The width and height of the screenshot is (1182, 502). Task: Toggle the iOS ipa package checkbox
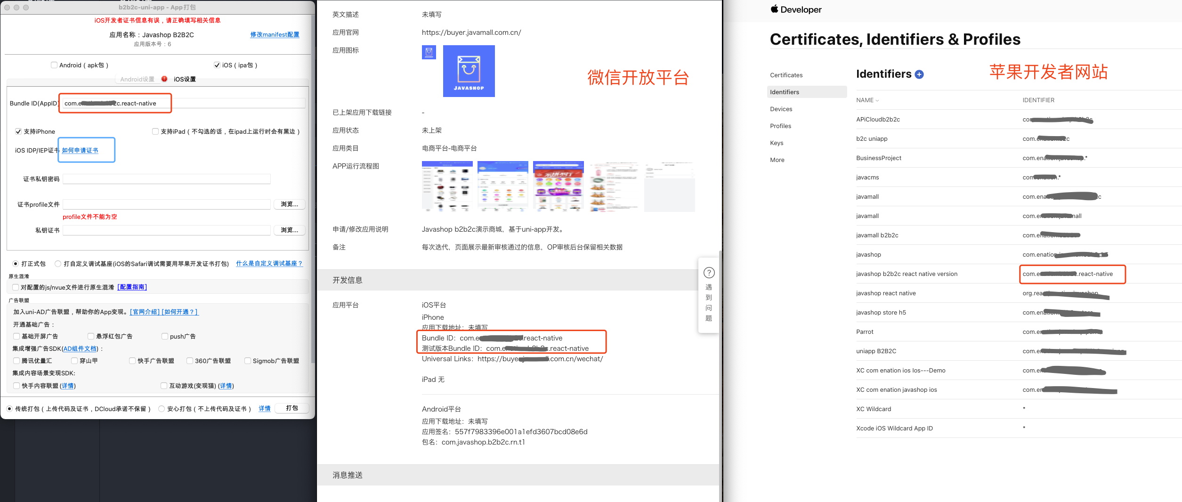coord(217,65)
